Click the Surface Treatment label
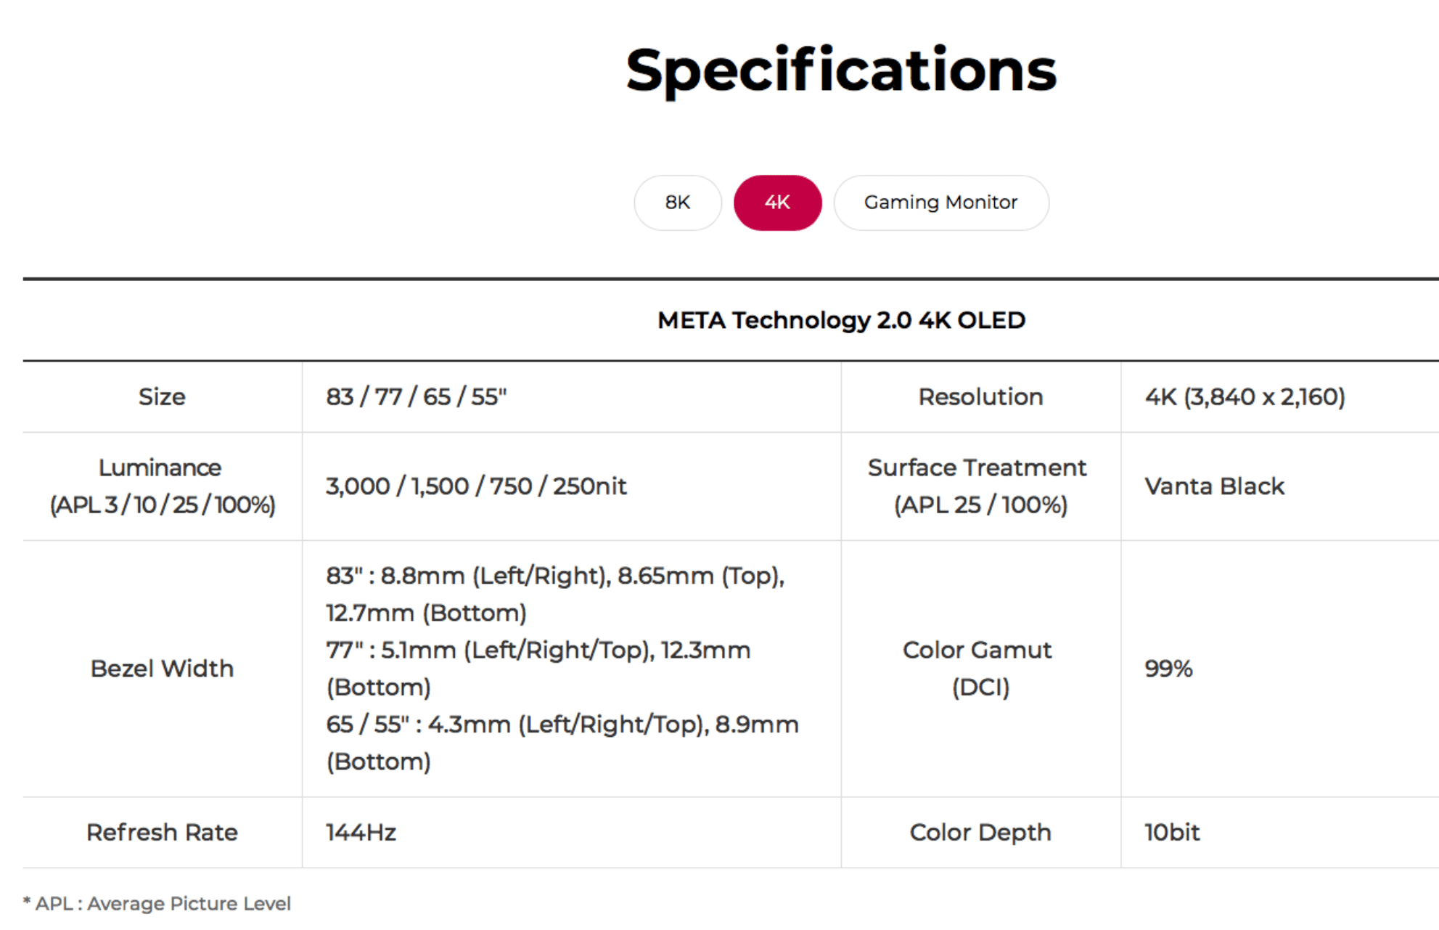 977,486
